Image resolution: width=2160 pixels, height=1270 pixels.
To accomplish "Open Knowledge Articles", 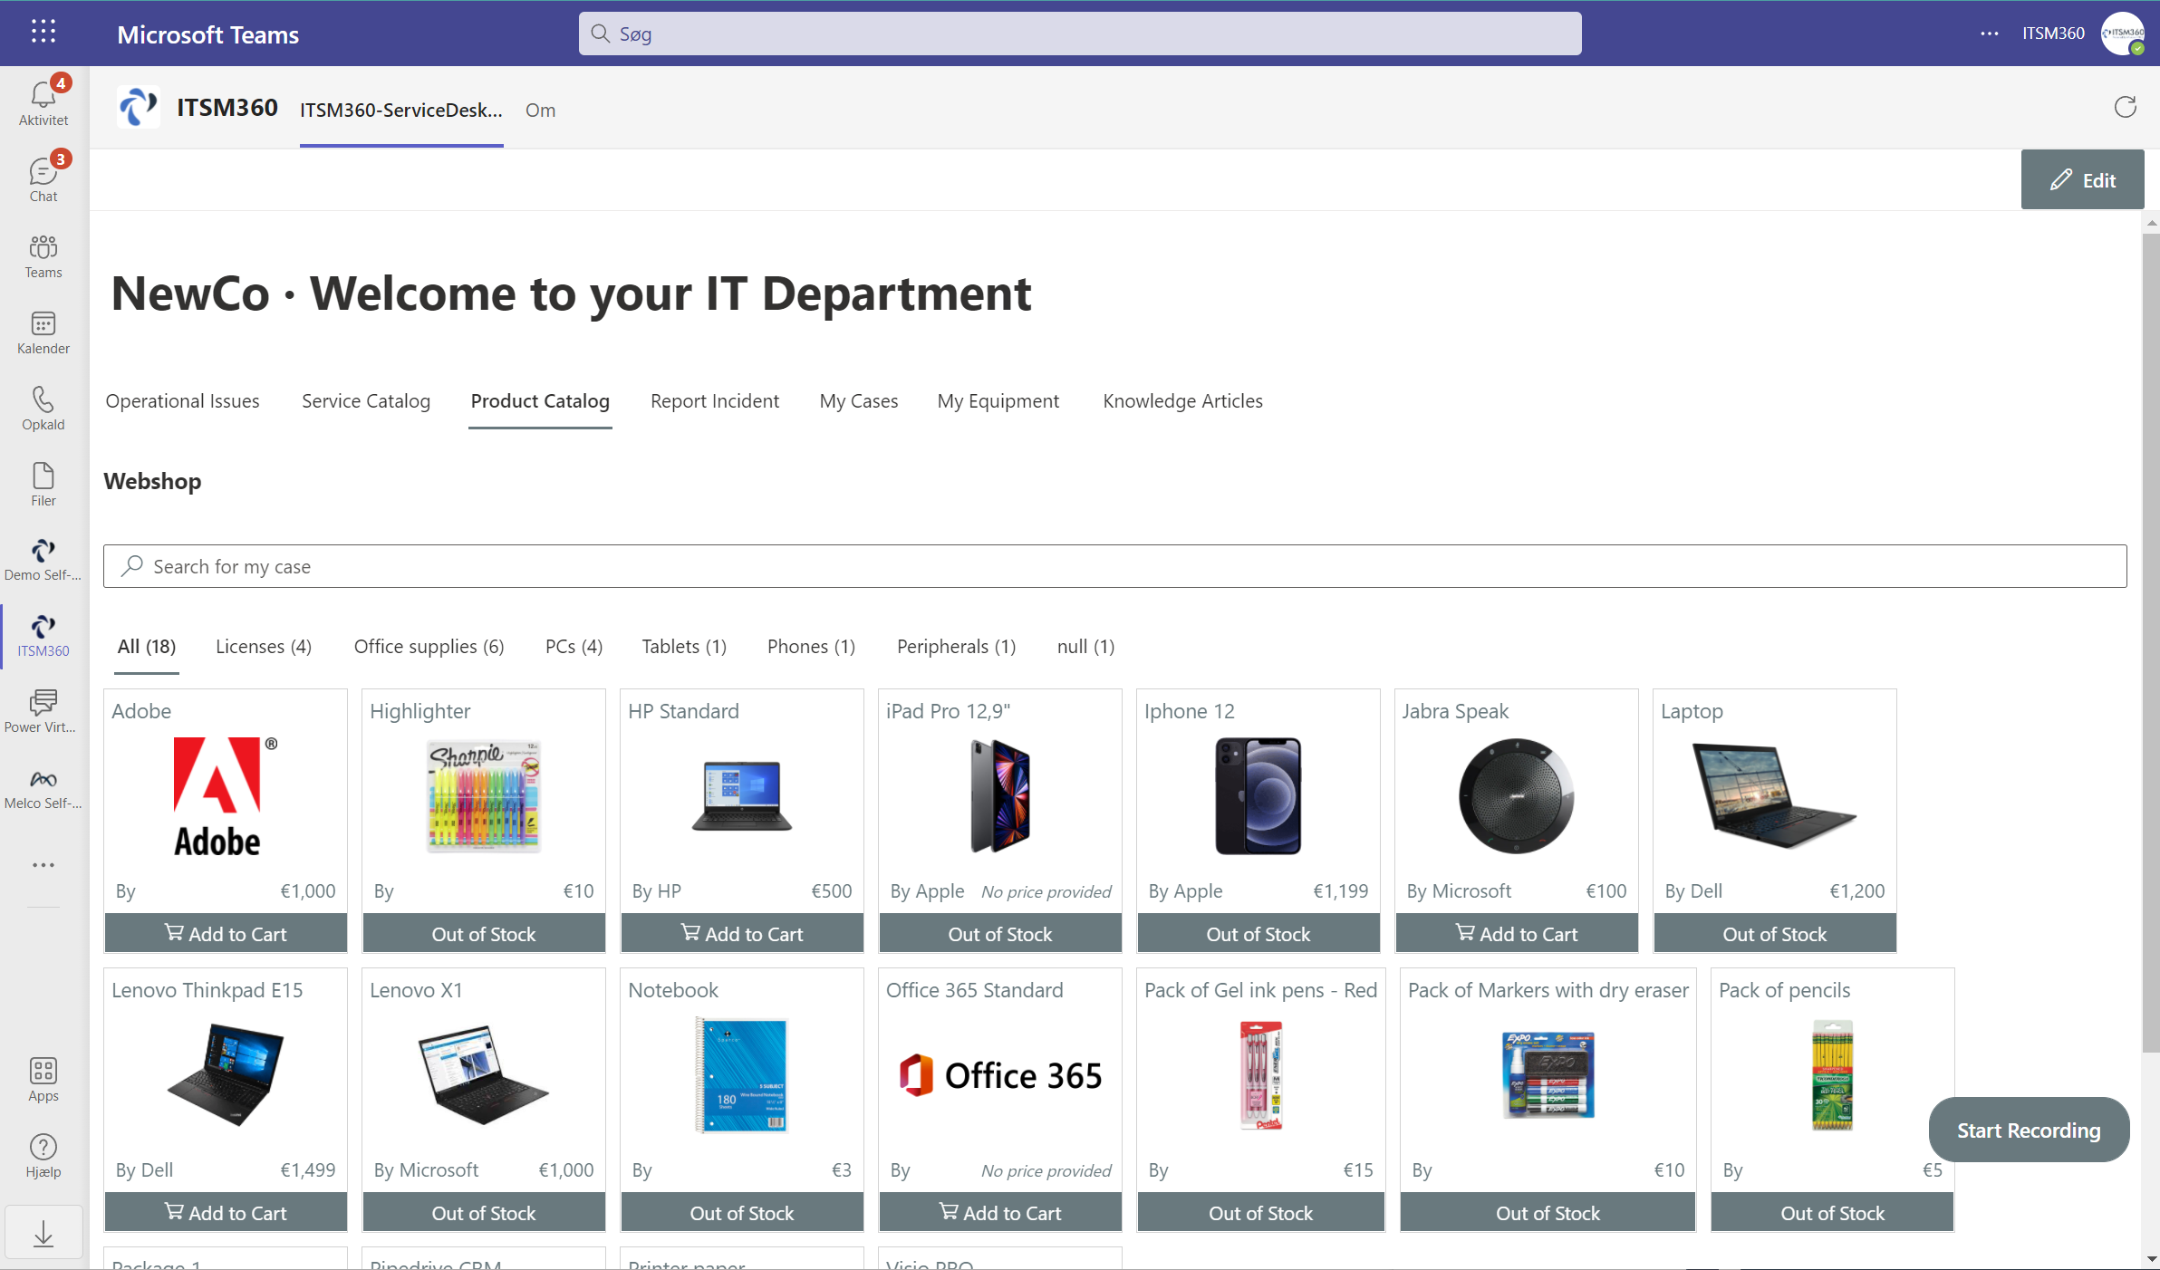I will coord(1182,400).
